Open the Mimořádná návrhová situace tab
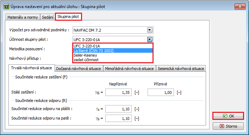The image size is (249, 135). [x=129, y=69]
